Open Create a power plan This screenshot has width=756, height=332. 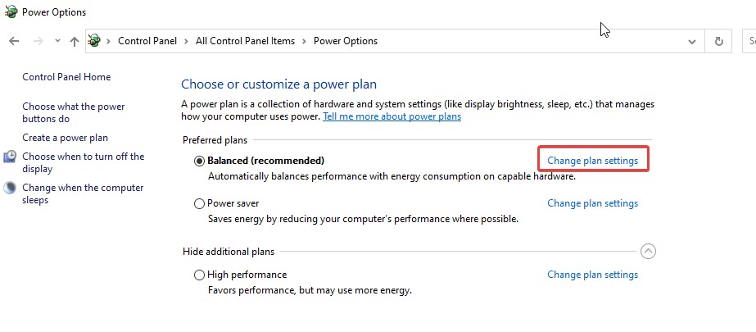(65, 138)
